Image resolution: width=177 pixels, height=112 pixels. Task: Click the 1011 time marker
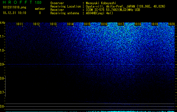point(19,24)
